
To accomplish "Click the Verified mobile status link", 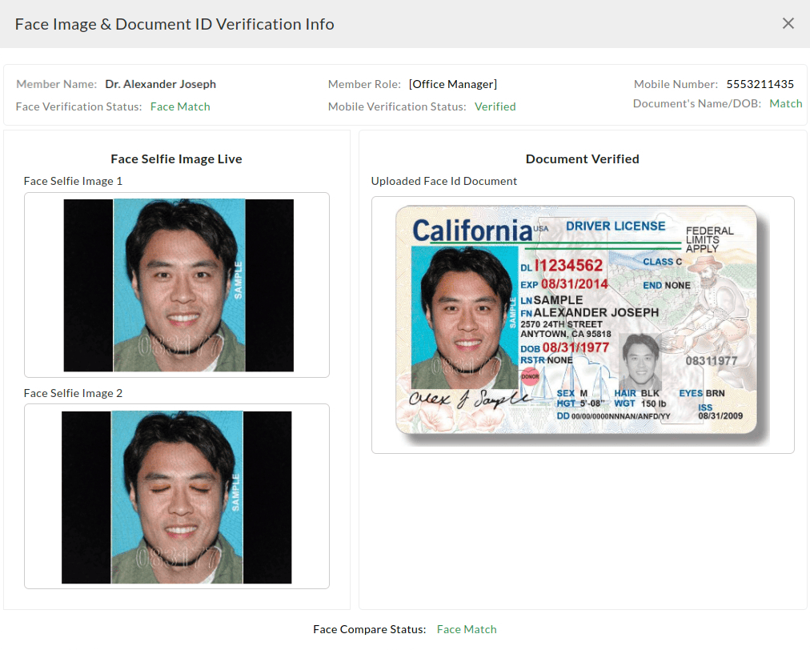I will tap(495, 106).
